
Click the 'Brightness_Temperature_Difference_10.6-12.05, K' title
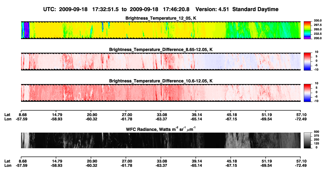(x=161, y=81)
